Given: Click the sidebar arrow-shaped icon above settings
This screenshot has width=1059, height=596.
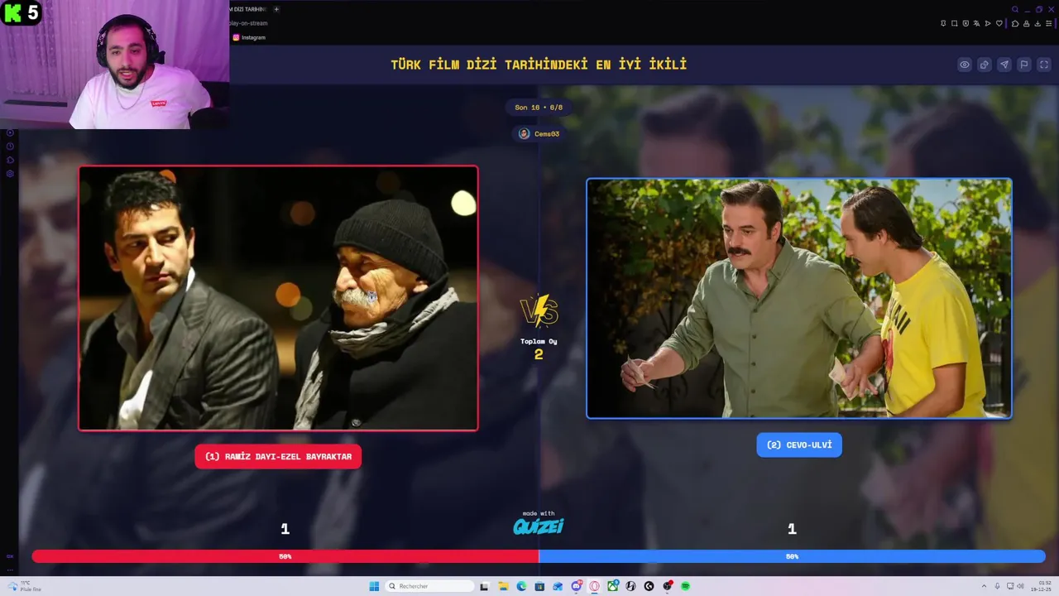Looking at the screenshot, I should pos(10,160).
